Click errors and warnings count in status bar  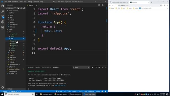(x=14, y=91)
